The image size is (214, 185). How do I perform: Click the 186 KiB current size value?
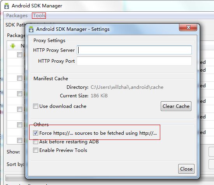[x=99, y=96]
